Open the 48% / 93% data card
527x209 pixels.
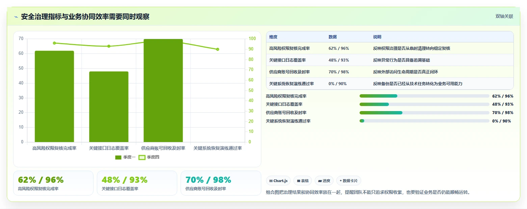(137, 183)
